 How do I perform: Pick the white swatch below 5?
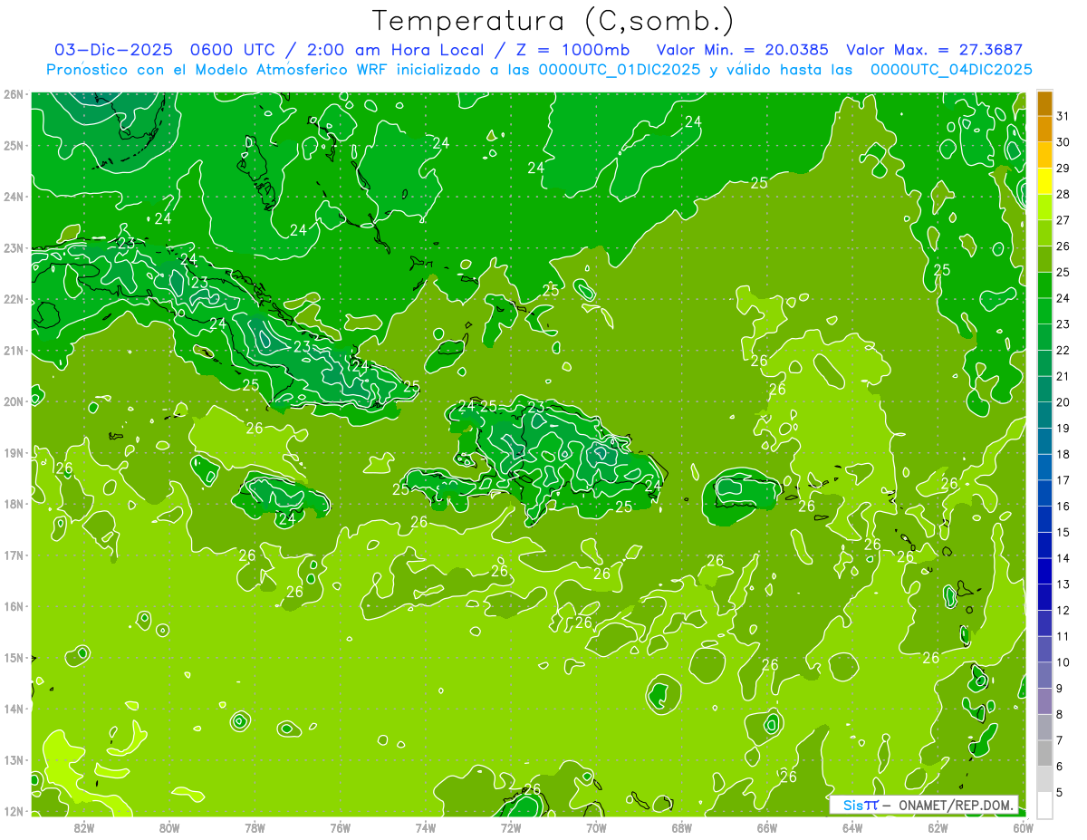click(1044, 806)
